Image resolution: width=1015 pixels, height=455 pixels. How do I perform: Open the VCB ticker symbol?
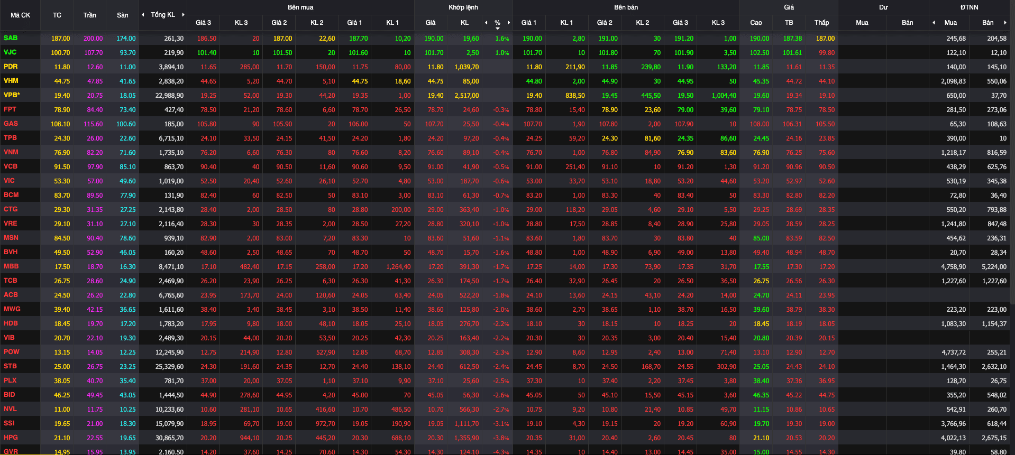coord(11,166)
